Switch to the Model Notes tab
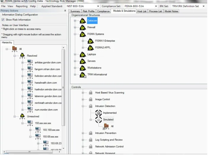Image resolution: width=208 pixels, height=156 pixels. [x=171, y=11]
